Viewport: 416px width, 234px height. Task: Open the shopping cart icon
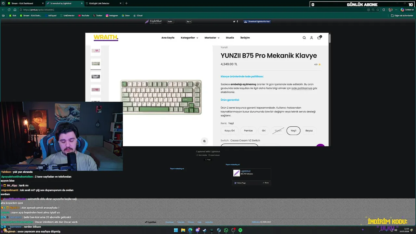(x=319, y=37)
